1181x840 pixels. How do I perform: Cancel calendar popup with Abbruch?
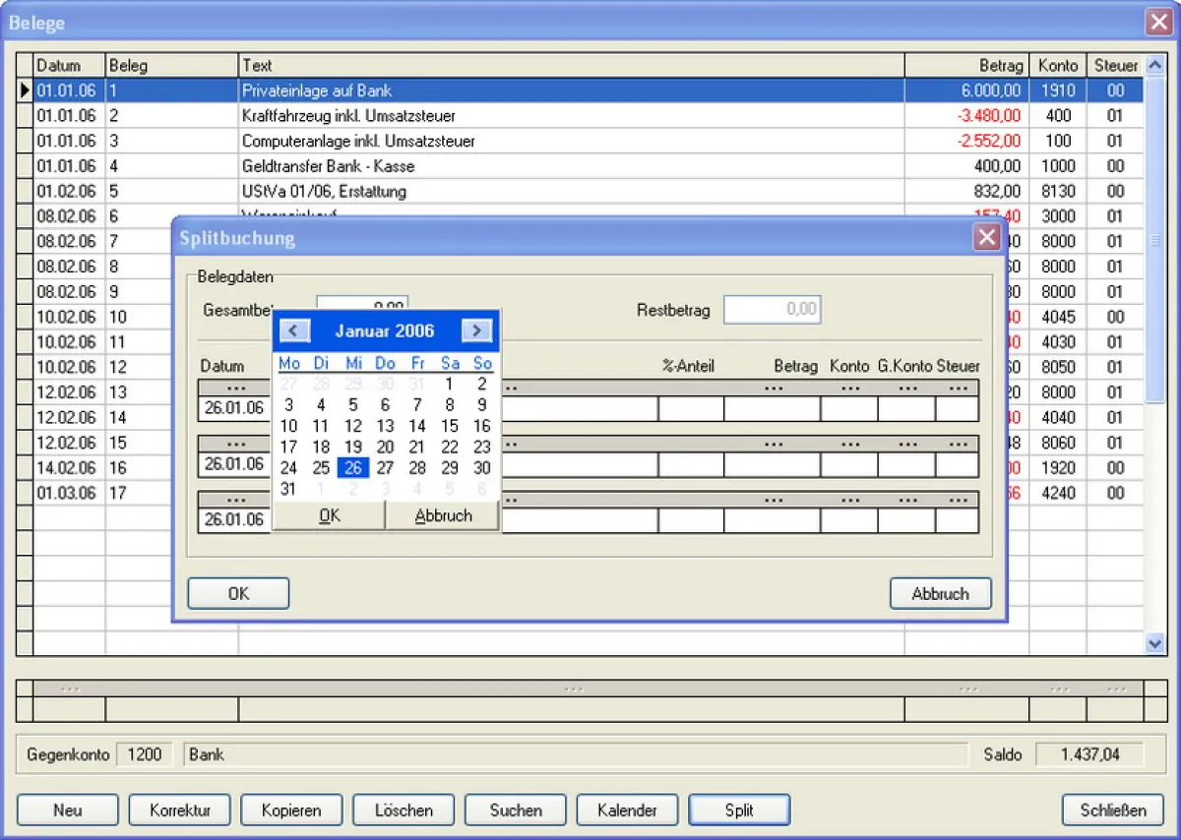(443, 515)
